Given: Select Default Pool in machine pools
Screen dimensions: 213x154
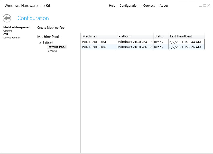Looking at the screenshot, I should (57, 47).
